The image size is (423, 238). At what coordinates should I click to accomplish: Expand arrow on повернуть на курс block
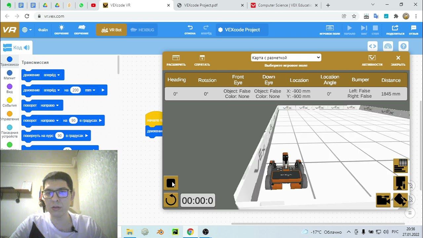click(87, 136)
